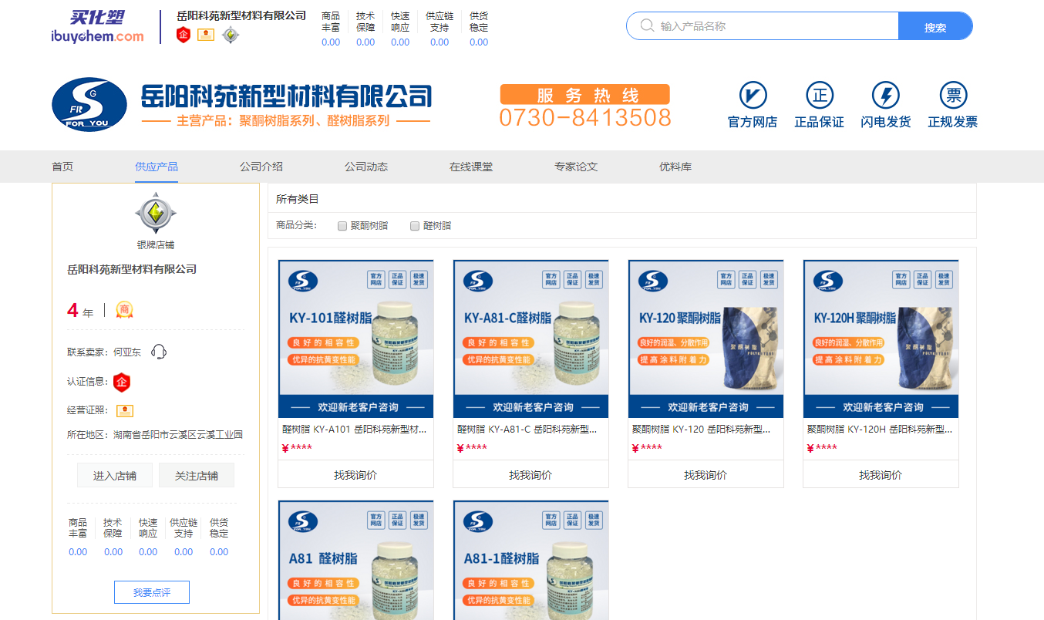
Task: Click the 供应链支持 rating in header
Action: 439,29
